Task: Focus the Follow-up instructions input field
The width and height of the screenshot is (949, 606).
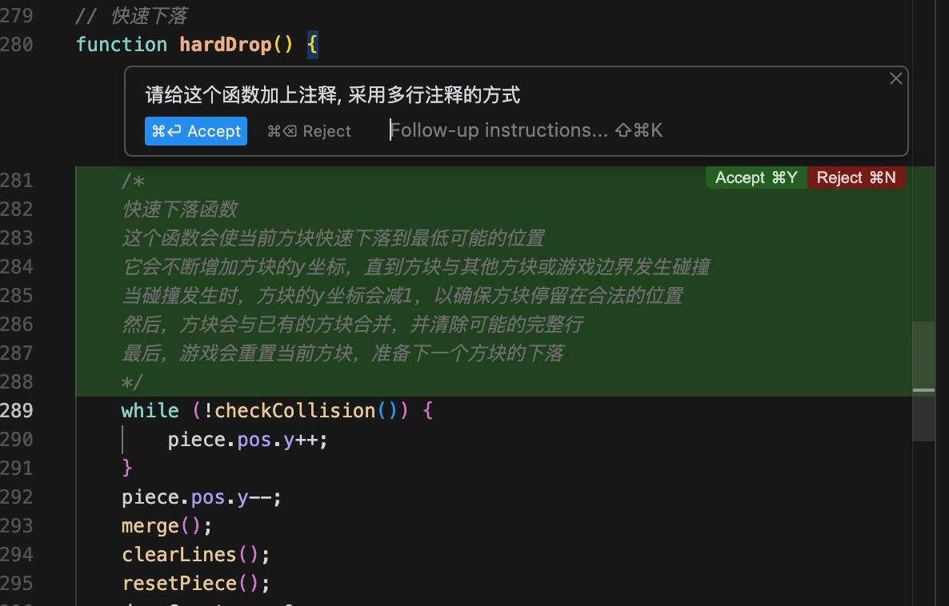Action: click(x=498, y=130)
